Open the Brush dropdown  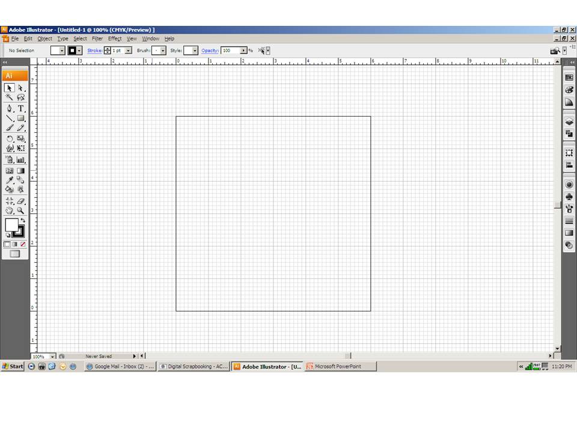(163, 51)
